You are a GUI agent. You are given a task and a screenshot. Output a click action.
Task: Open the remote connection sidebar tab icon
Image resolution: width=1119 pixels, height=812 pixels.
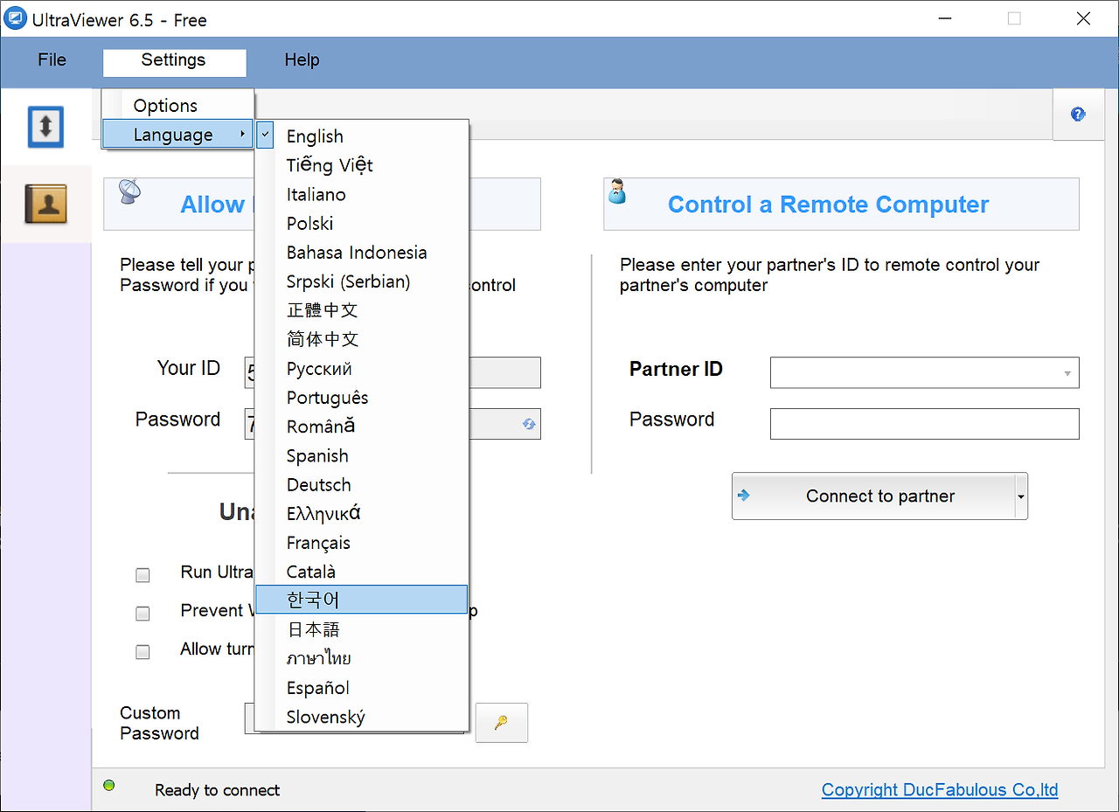point(45,127)
